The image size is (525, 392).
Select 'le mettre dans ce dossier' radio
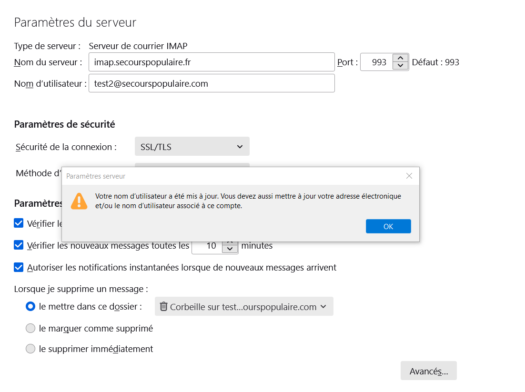tap(30, 307)
